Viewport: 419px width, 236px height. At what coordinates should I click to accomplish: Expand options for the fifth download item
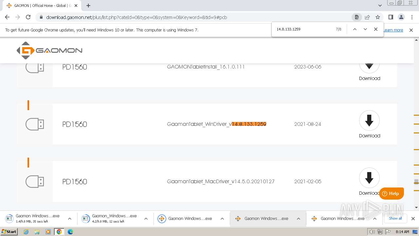coord(375,219)
